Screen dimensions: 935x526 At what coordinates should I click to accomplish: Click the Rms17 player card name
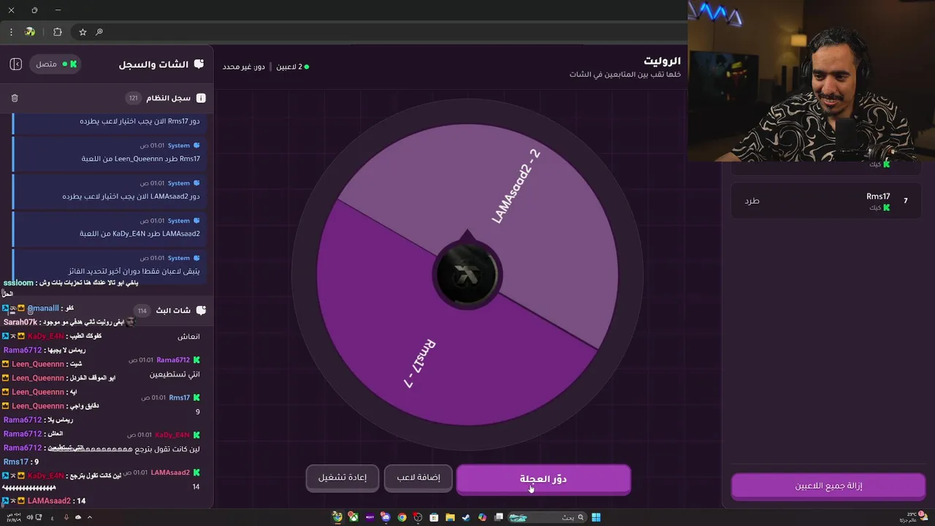tap(878, 197)
